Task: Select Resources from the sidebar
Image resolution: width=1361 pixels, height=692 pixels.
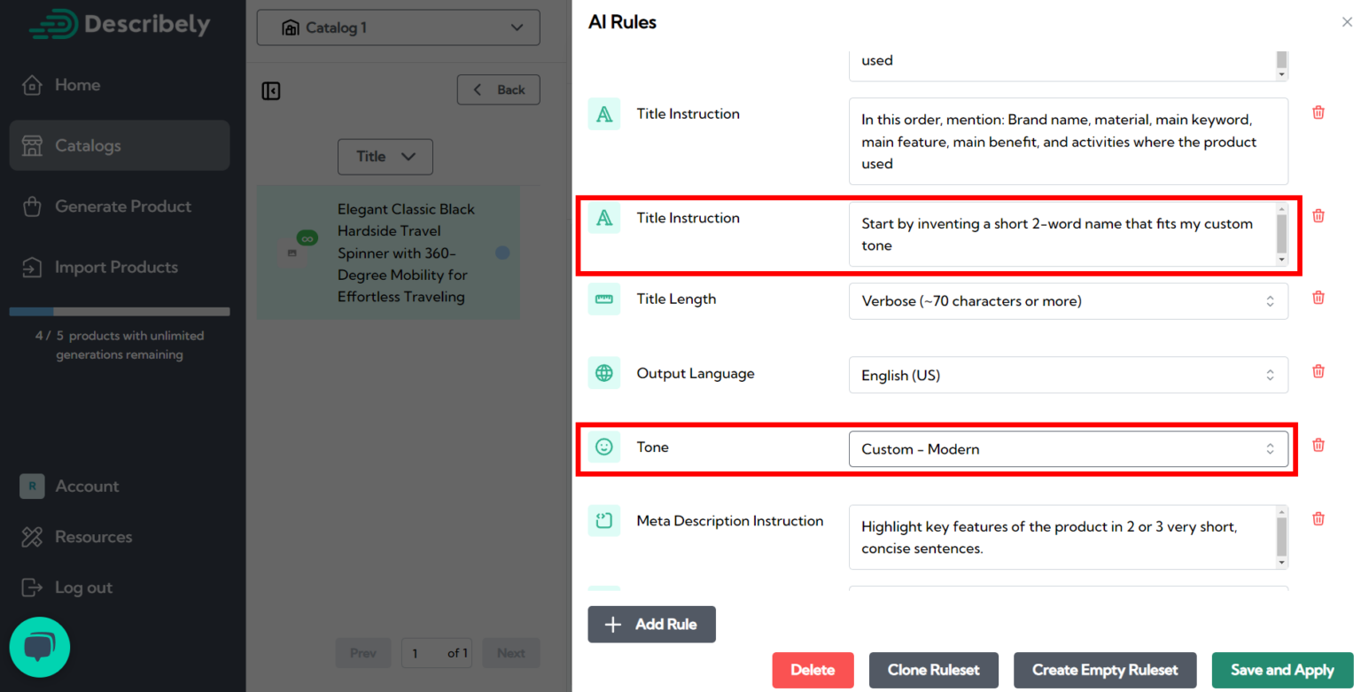Action: [32, 536]
